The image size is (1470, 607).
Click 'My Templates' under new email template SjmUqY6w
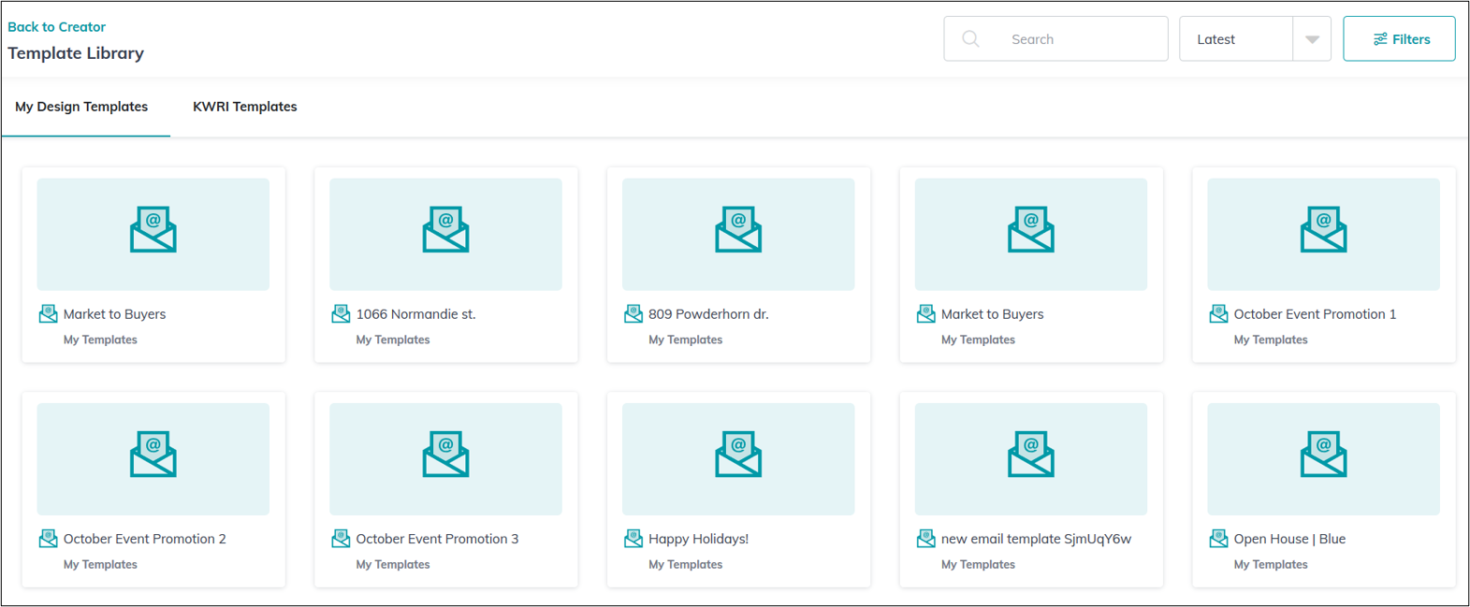point(978,565)
